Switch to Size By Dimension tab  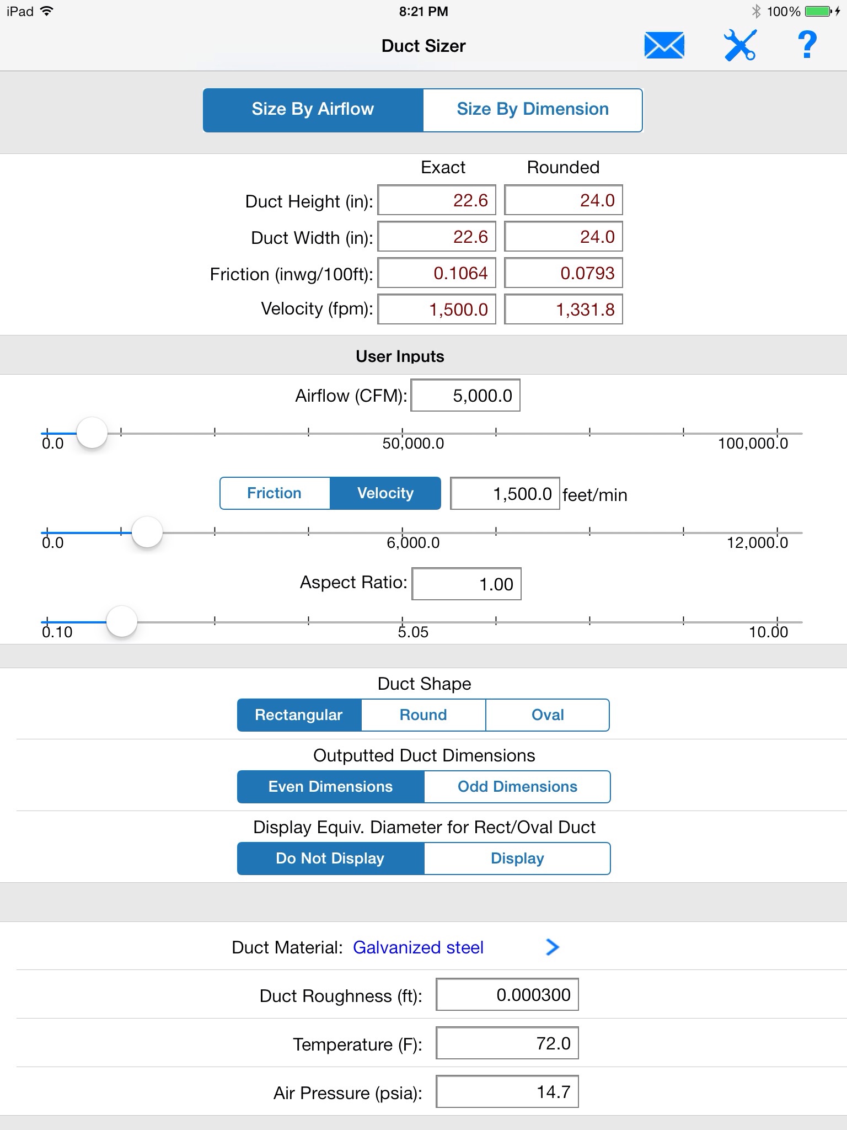(x=533, y=110)
